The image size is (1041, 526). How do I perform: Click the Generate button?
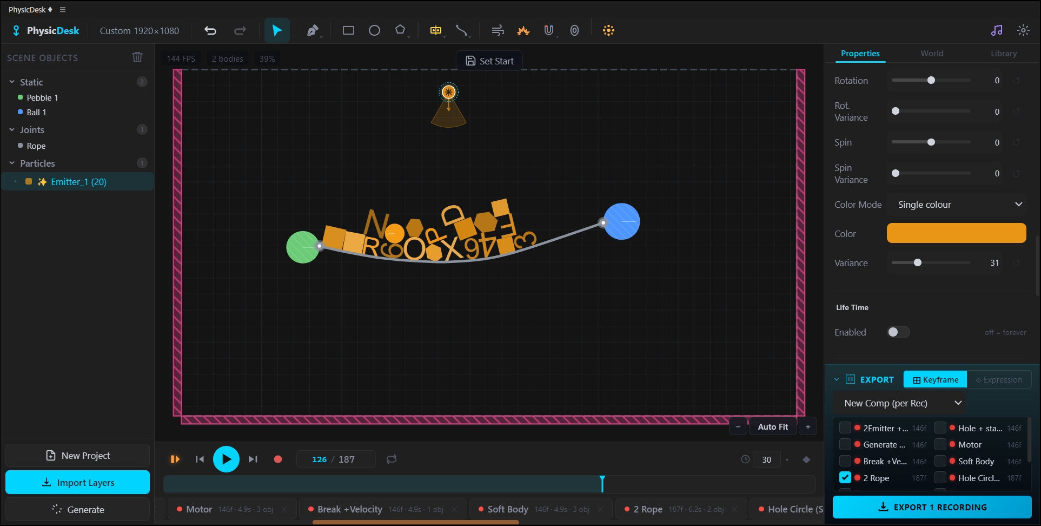click(x=77, y=509)
